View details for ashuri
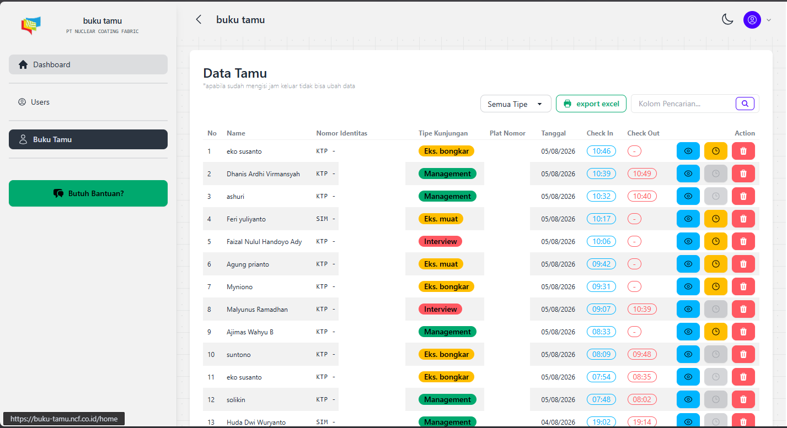The height and width of the screenshot is (428, 787). pyautogui.click(x=688, y=196)
